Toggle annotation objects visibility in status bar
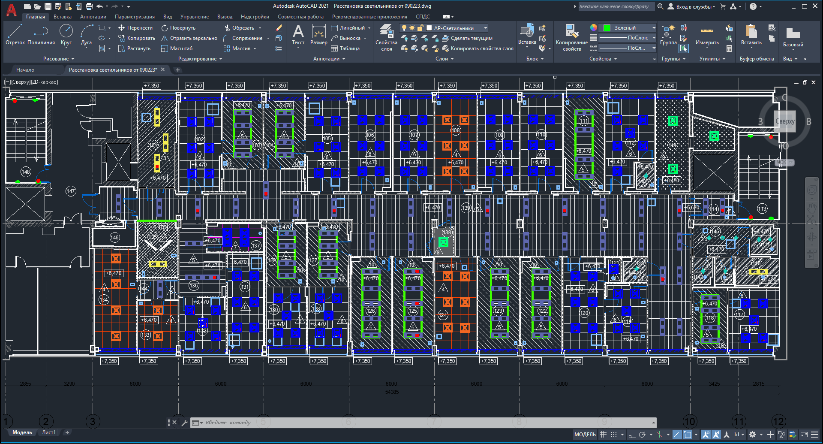 pyautogui.click(x=706, y=435)
